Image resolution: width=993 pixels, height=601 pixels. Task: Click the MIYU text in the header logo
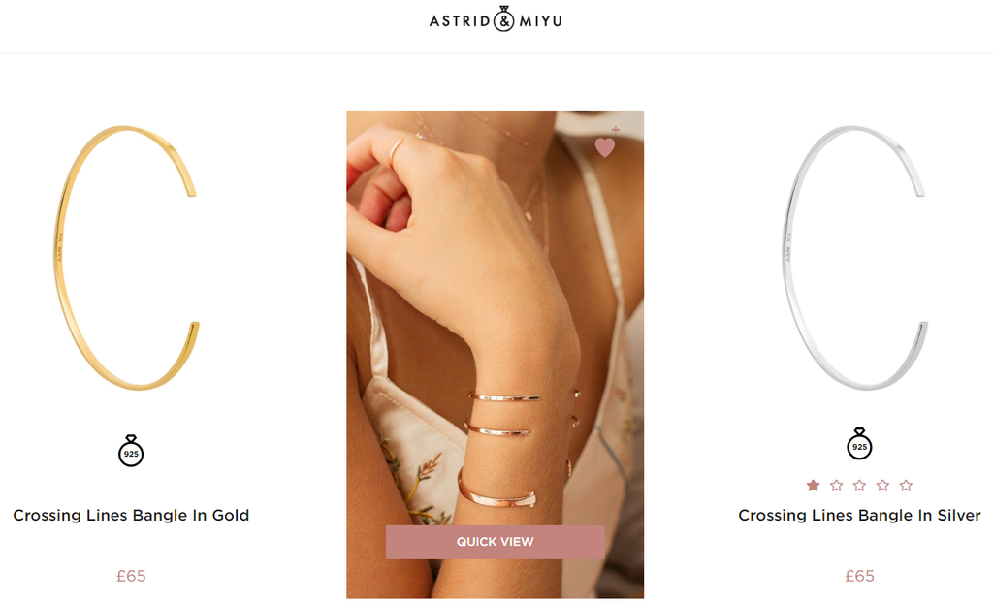click(x=540, y=21)
